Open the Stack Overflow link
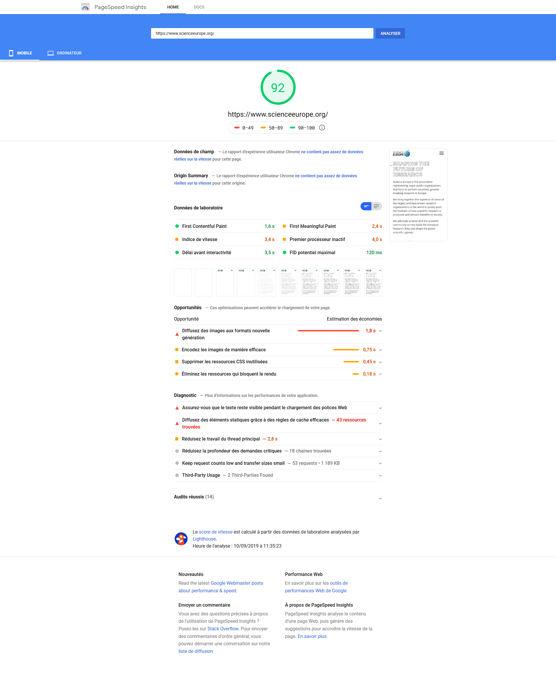 click(x=223, y=629)
